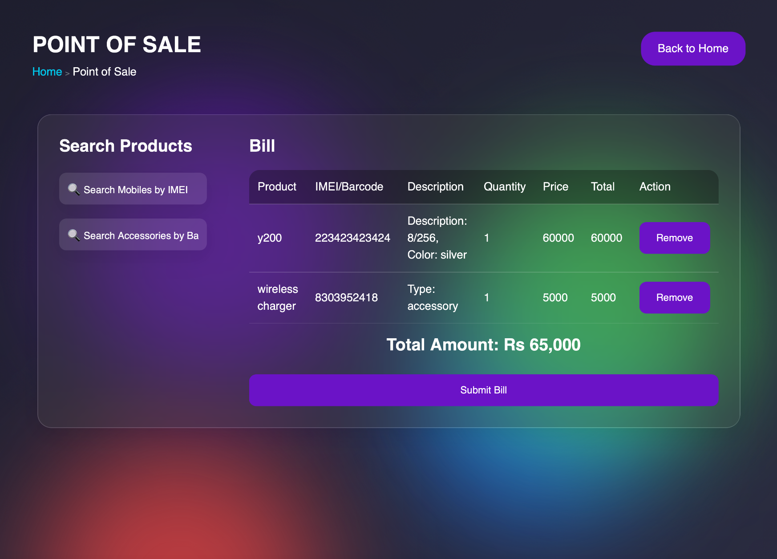Click the magnifier icon in Search Accessories field
Image resolution: width=777 pixels, height=559 pixels.
[74, 235]
